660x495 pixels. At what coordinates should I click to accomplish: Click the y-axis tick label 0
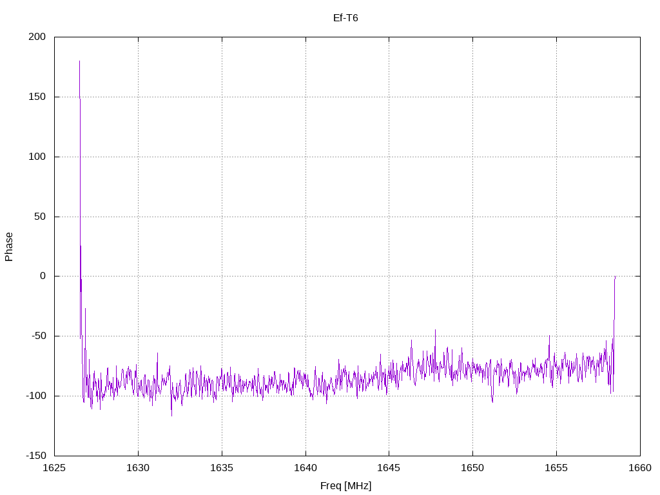point(43,276)
